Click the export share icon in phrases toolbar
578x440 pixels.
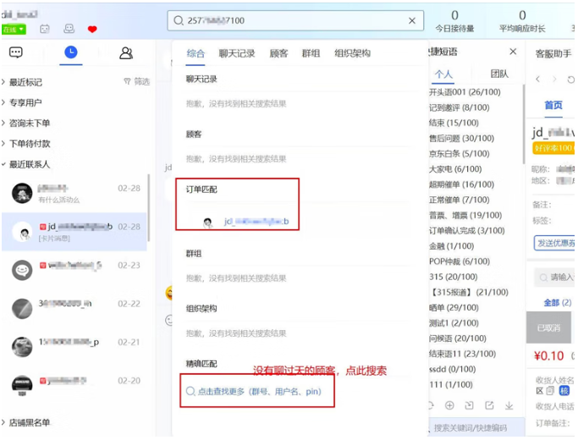click(x=489, y=405)
